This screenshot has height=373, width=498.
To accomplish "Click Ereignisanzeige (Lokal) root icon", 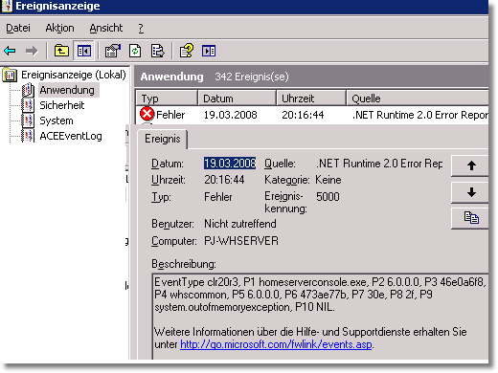I will click(10, 75).
